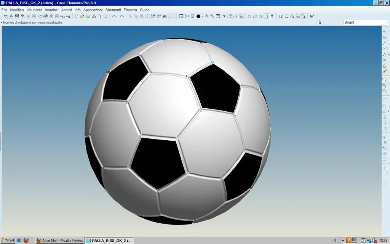
Task: Open the Layers tree icon
Action: (235, 16)
